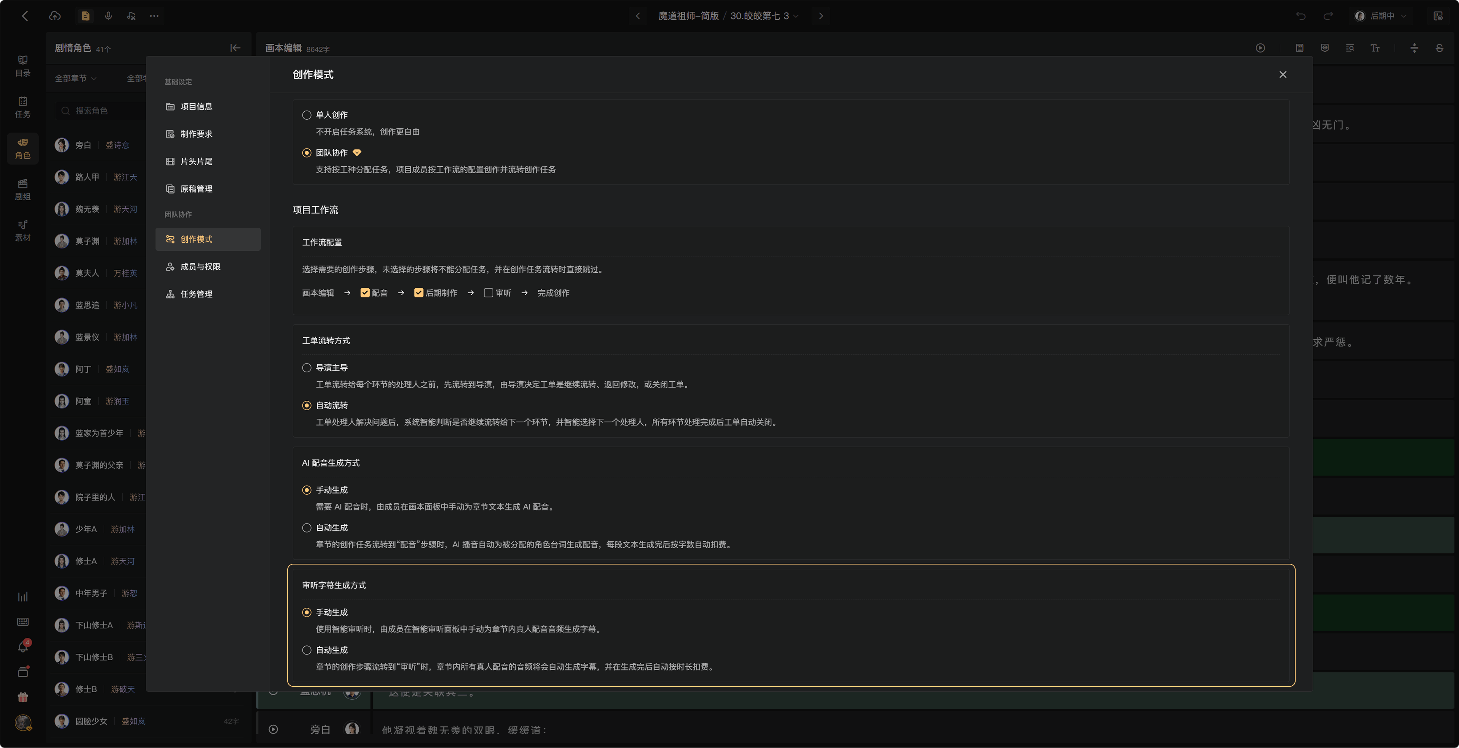Click the cloud upload icon in the top bar
The height and width of the screenshot is (748, 1459).
click(55, 16)
